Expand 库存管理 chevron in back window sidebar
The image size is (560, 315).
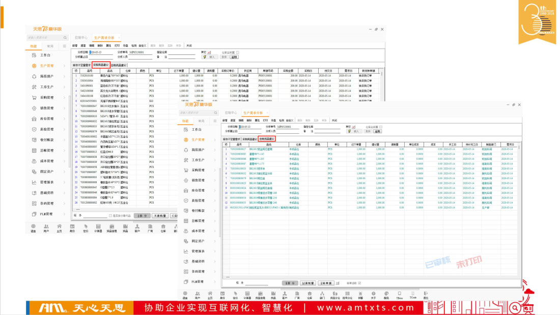[x=65, y=119]
